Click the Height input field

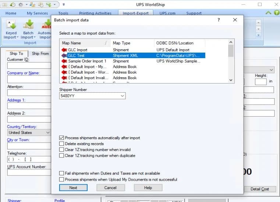click(x=261, y=82)
